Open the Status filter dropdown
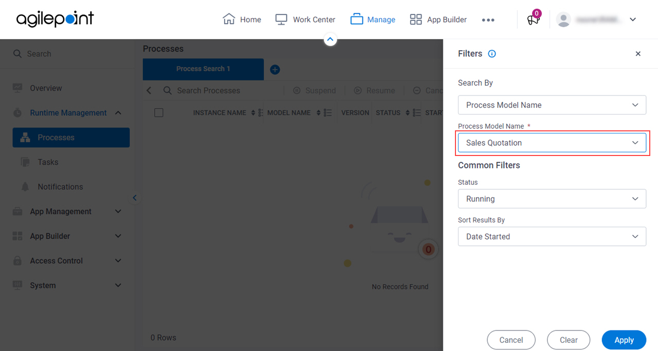This screenshot has height=351, width=658. tap(552, 199)
